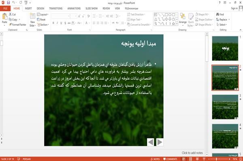
Task: Toggle text Shadow formatting
Action: pos(65,23)
